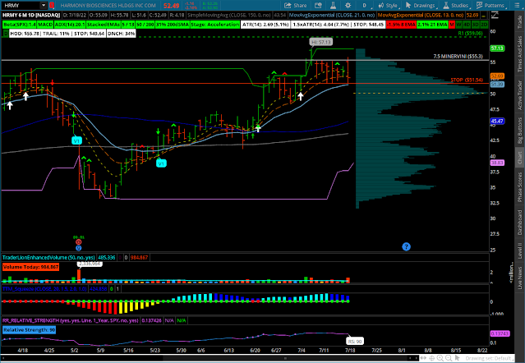Open chart settings gear icon
The height and width of the screenshot is (363, 525).
(x=348, y=6)
